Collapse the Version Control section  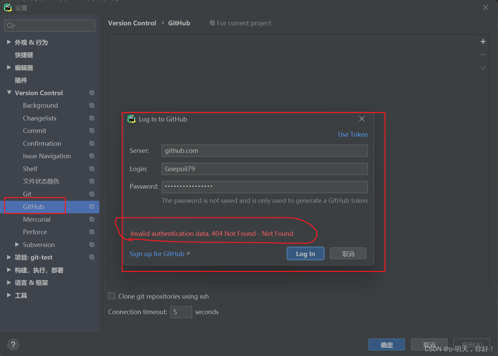click(x=9, y=92)
